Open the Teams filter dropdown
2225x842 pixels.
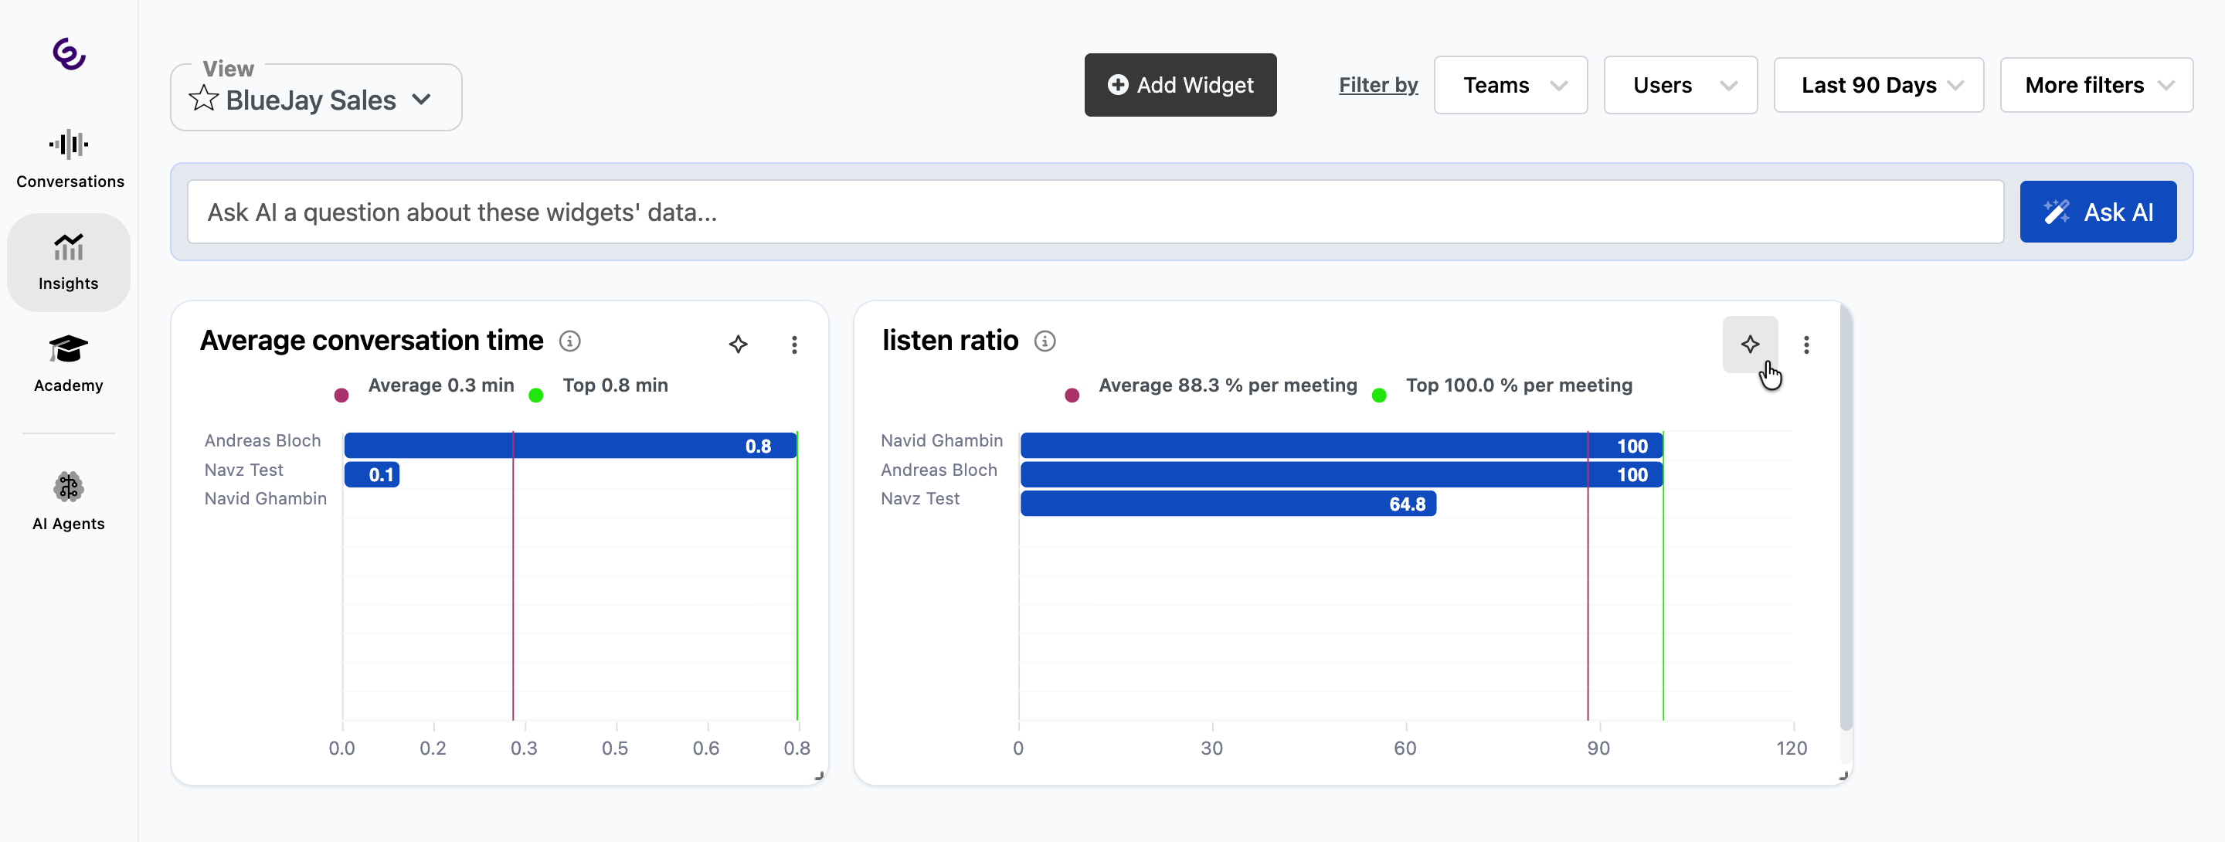[x=1510, y=85]
